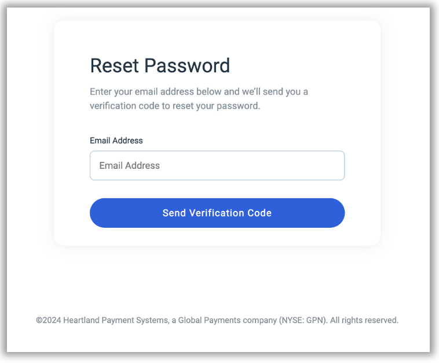The width and height of the screenshot is (439, 363).
Task: Click the word "Code" on the blue button
Action: (x=260, y=213)
